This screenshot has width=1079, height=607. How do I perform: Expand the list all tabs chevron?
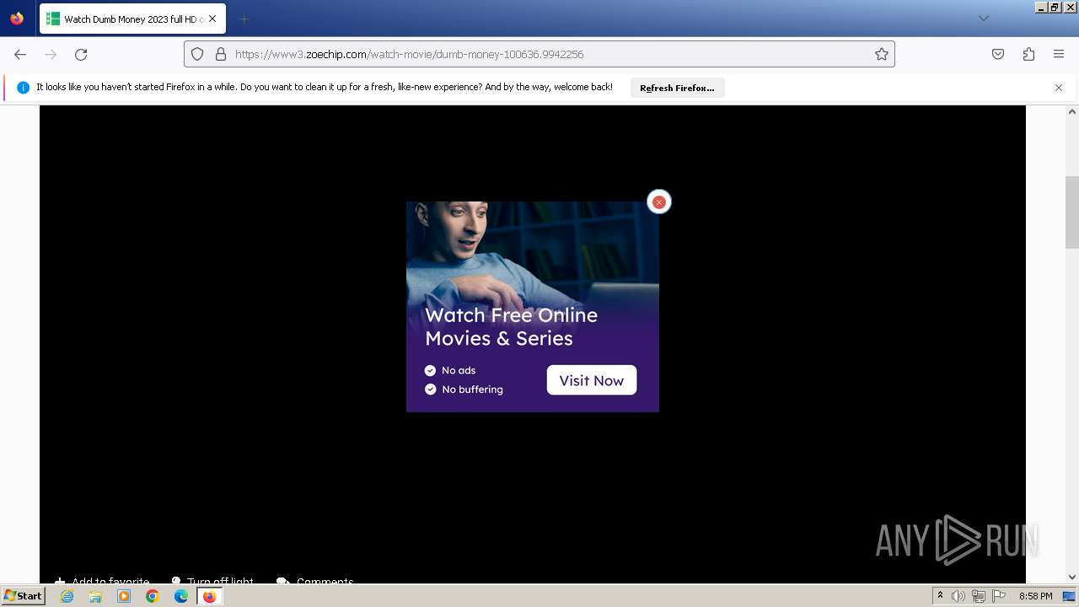[983, 19]
